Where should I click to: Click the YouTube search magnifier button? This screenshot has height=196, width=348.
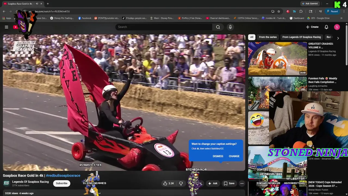218,27
